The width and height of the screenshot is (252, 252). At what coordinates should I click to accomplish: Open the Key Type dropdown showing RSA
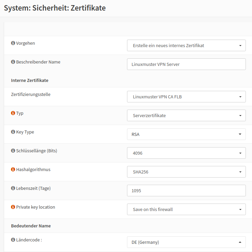[186, 134]
